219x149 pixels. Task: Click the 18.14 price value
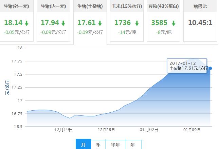(x=13, y=23)
